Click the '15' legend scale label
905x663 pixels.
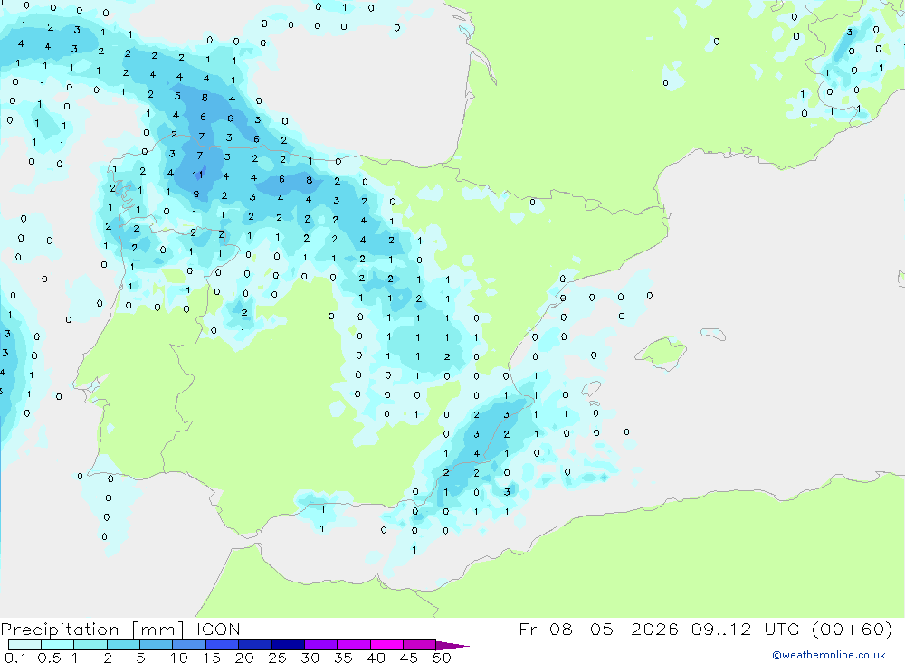[212, 658]
